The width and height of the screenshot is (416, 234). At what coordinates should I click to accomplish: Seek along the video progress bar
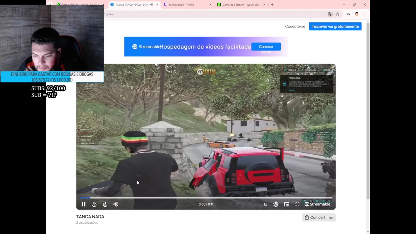tap(206, 198)
